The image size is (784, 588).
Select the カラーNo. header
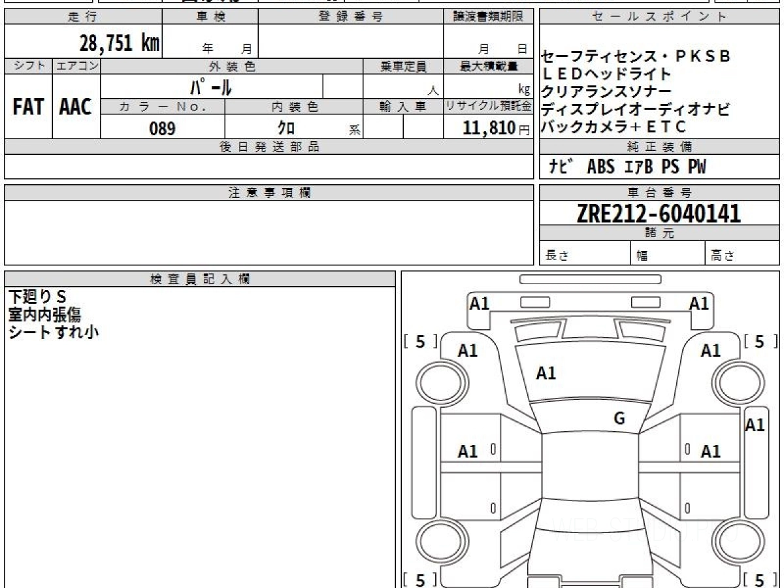point(163,106)
